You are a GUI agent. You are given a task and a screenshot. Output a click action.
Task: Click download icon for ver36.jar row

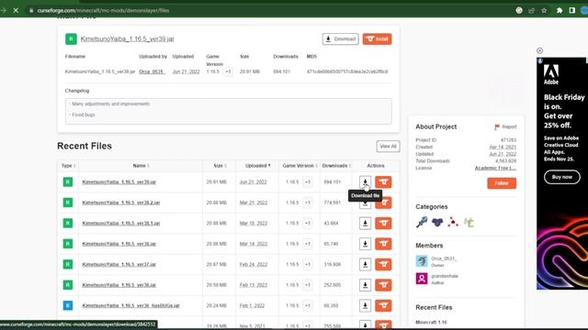tap(365, 285)
